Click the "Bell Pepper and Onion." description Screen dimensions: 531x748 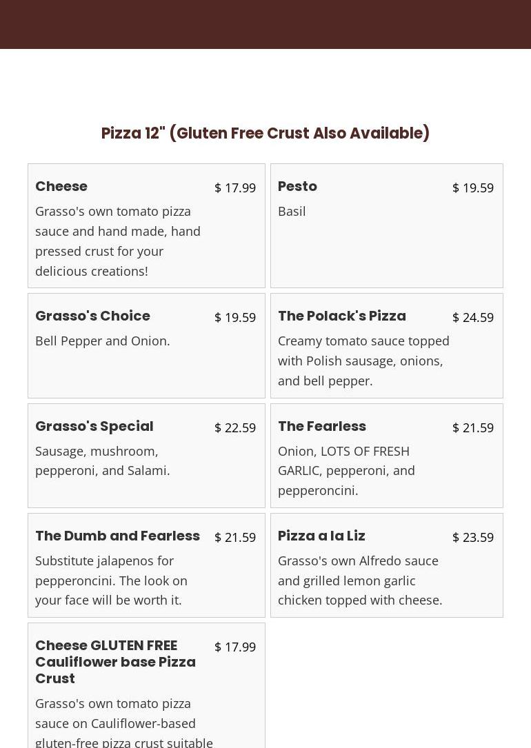tap(102, 341)
